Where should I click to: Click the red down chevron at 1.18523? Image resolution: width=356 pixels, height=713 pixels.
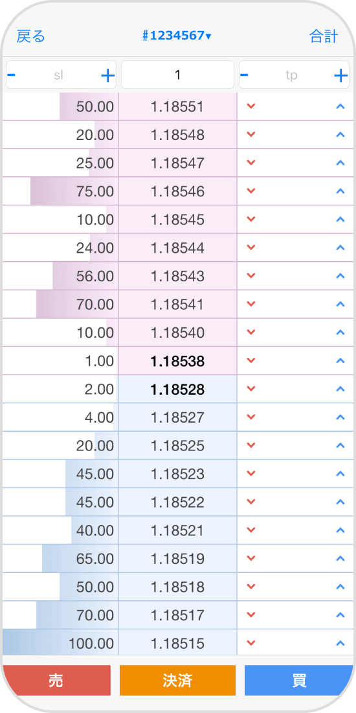(x=250, y=473)
